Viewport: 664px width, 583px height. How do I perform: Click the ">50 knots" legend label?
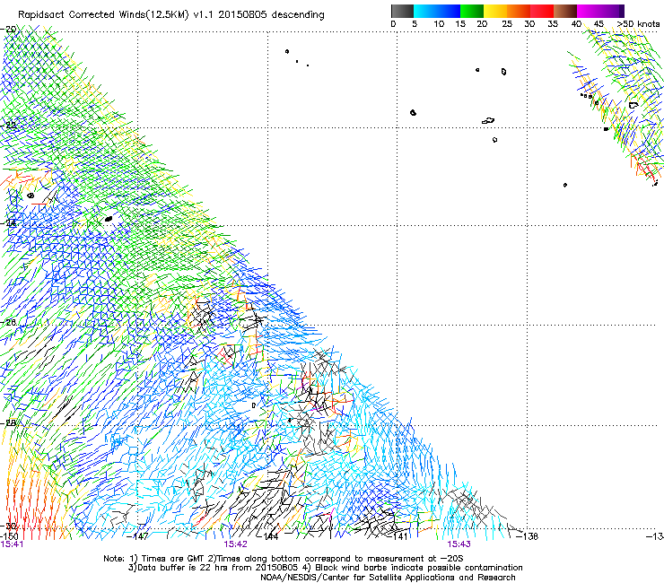point(638,24)
